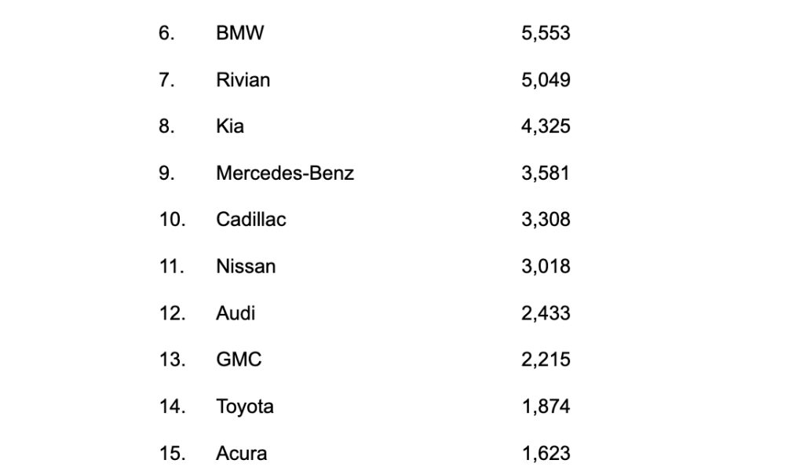The width and height of the screenshot is (785, 471).
Task: Click the value 5,553 for BMW
Action: pos(546,33)
